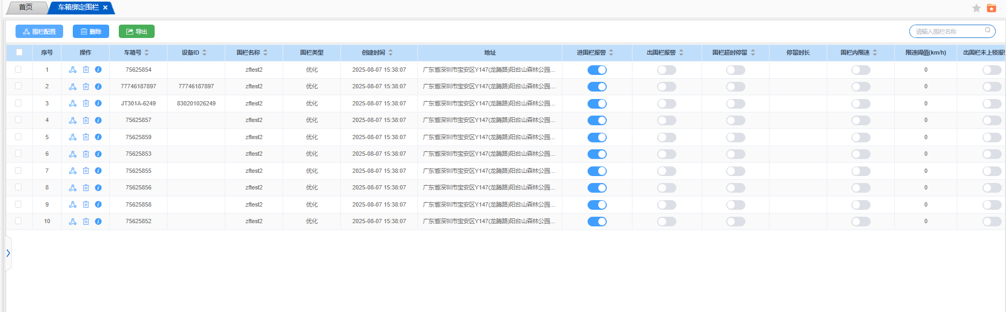
Task: Disable 进围栏报警 toggle for row 1
Action: click(x=597, y=70)
